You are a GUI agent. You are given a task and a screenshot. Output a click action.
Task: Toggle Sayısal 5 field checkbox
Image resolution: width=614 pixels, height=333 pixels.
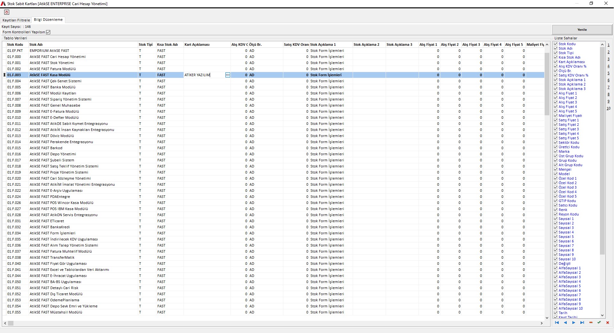[x=556, y=237]
